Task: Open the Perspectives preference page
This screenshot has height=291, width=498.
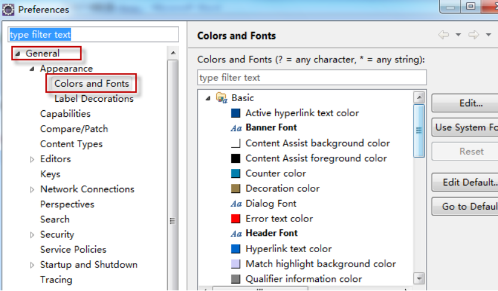Action: tap(67, 204)
